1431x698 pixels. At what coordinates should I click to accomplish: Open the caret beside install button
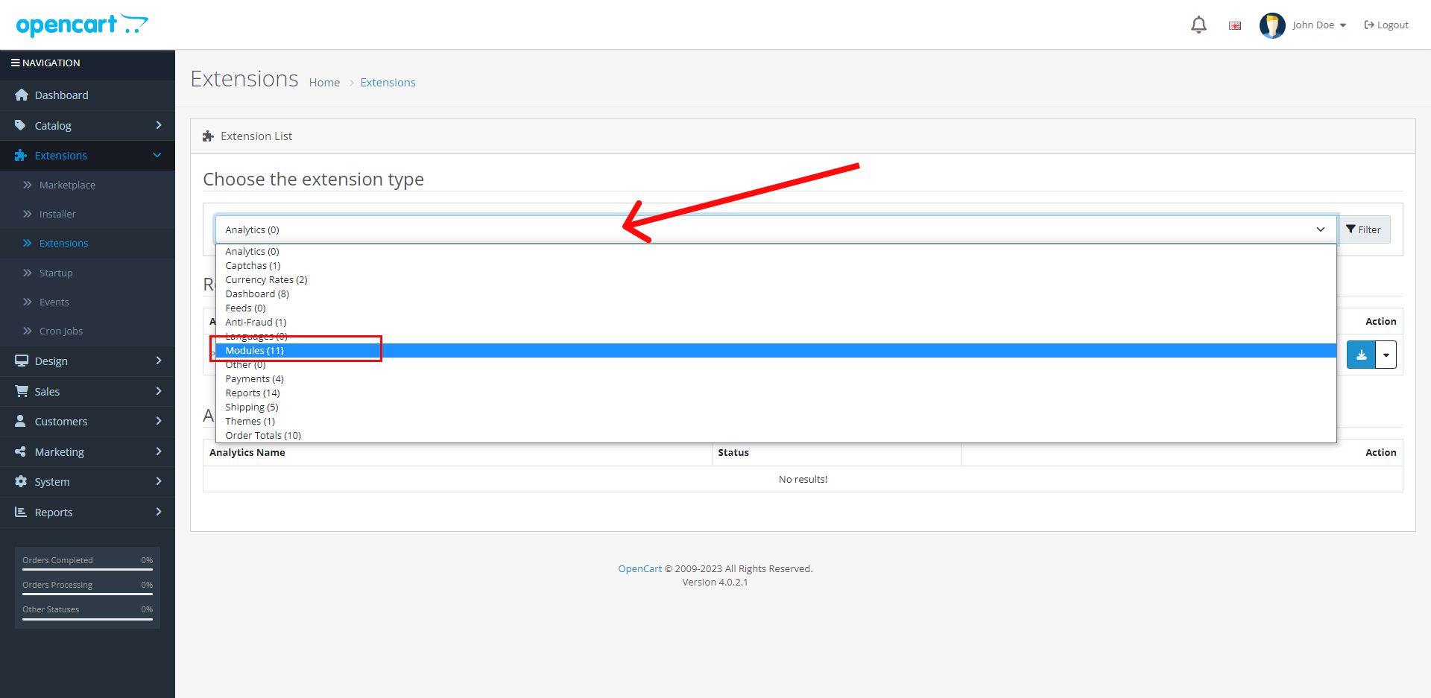pos(1386,355)
